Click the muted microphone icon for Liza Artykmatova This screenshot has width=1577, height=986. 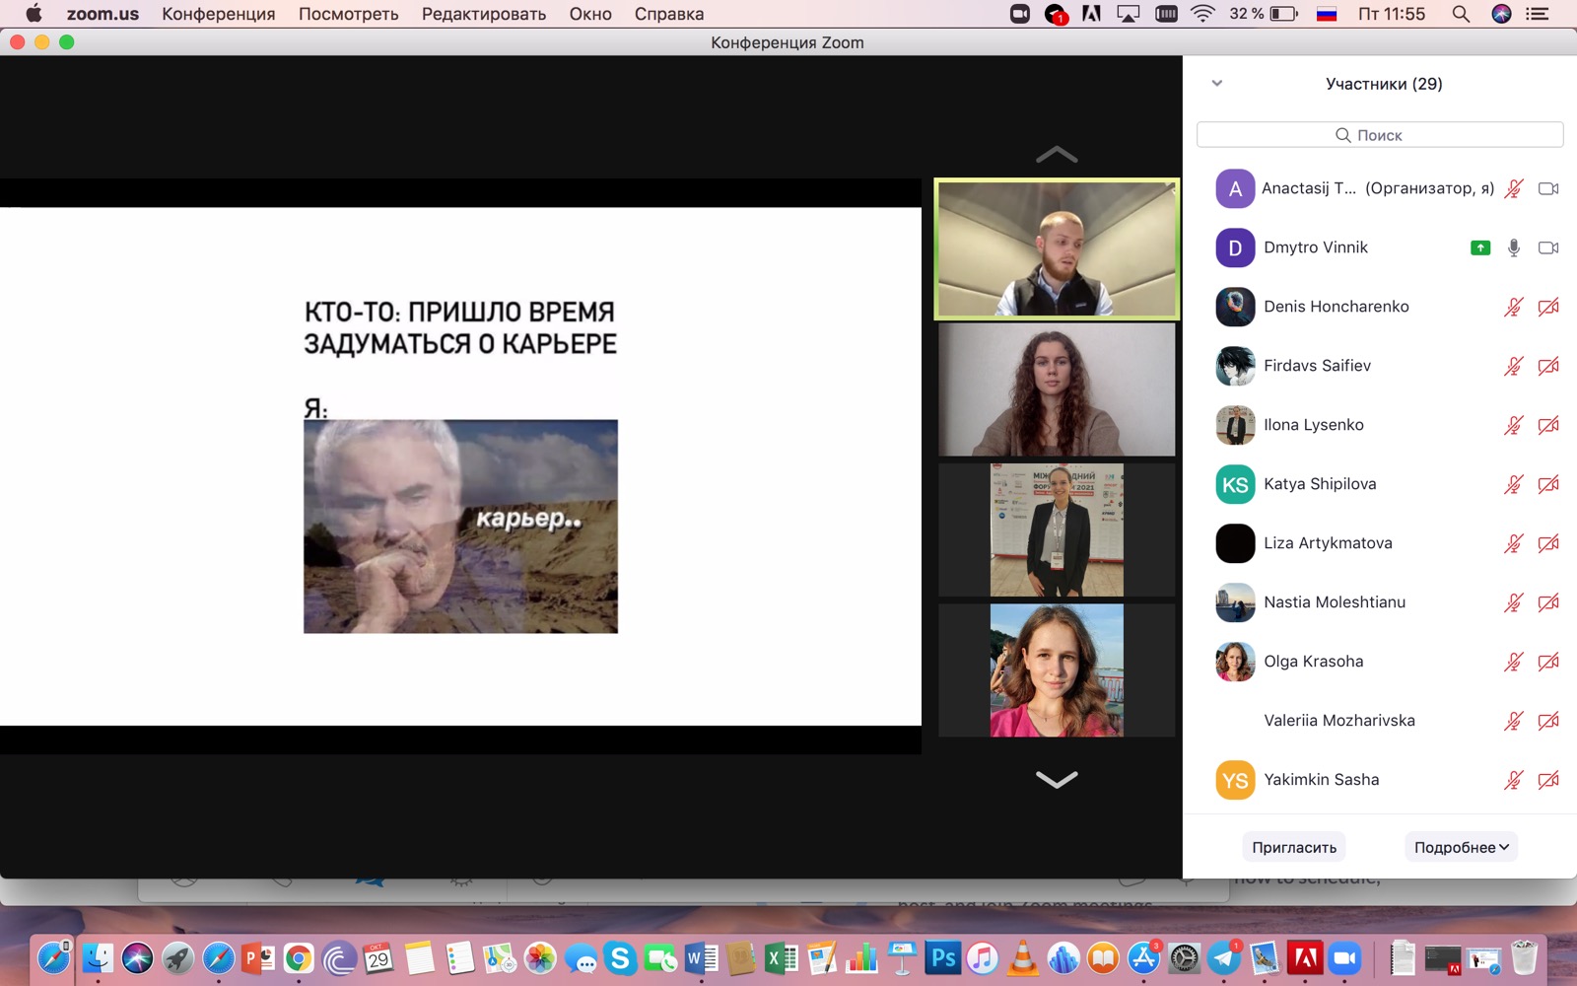1514,543
